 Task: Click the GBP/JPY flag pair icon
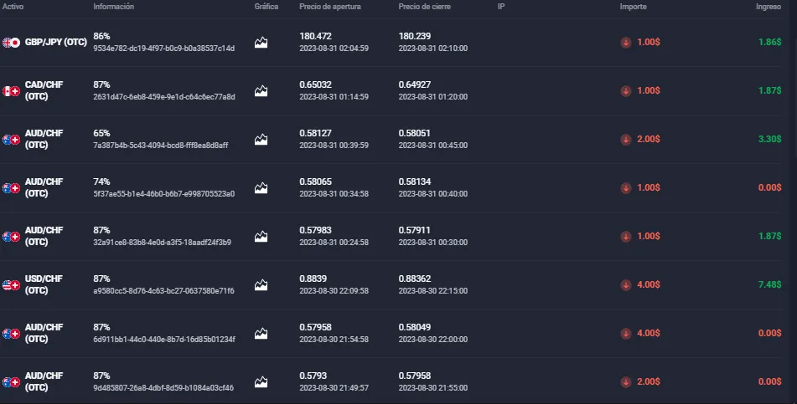point(11,43)
